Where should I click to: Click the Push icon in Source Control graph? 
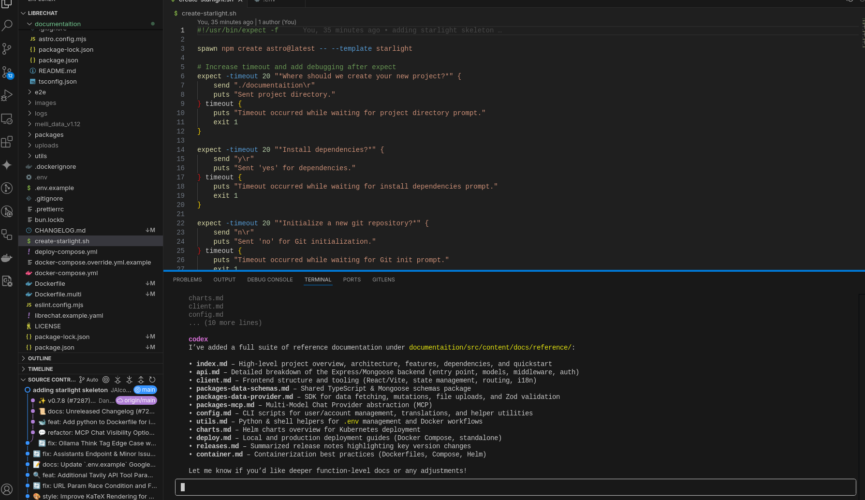point(141,380)
